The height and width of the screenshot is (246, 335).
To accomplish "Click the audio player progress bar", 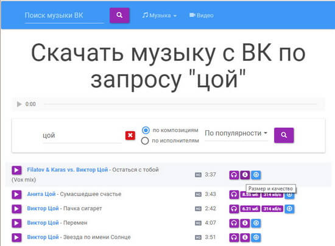I will [x=180, y=104].
